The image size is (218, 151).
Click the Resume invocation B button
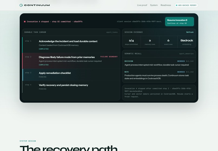[x=180, y=22]
